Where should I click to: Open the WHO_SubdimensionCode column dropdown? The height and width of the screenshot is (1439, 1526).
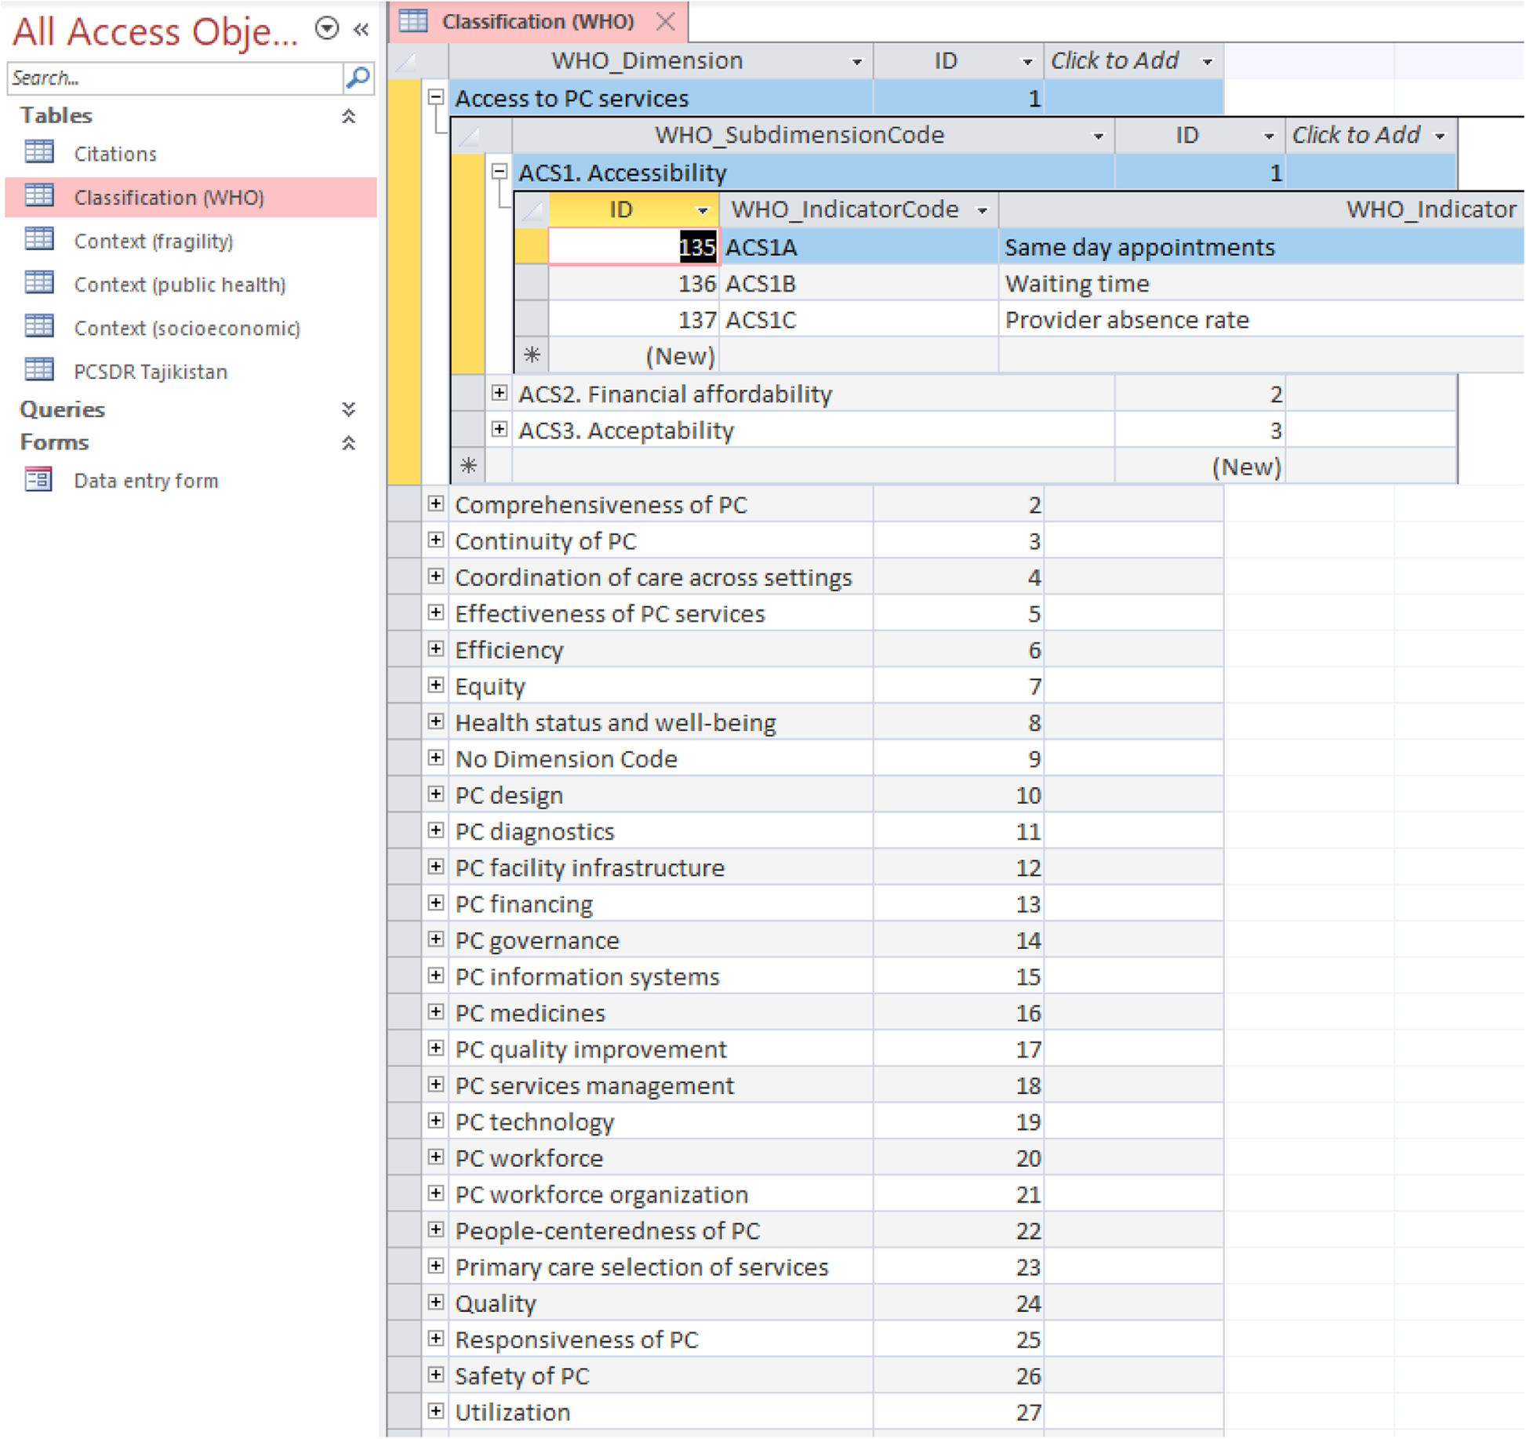[x=1098, y=136]
